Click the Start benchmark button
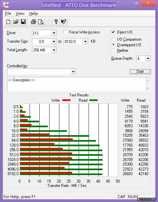The width and height of the screenshot is (158, 202). pos(140,71)
